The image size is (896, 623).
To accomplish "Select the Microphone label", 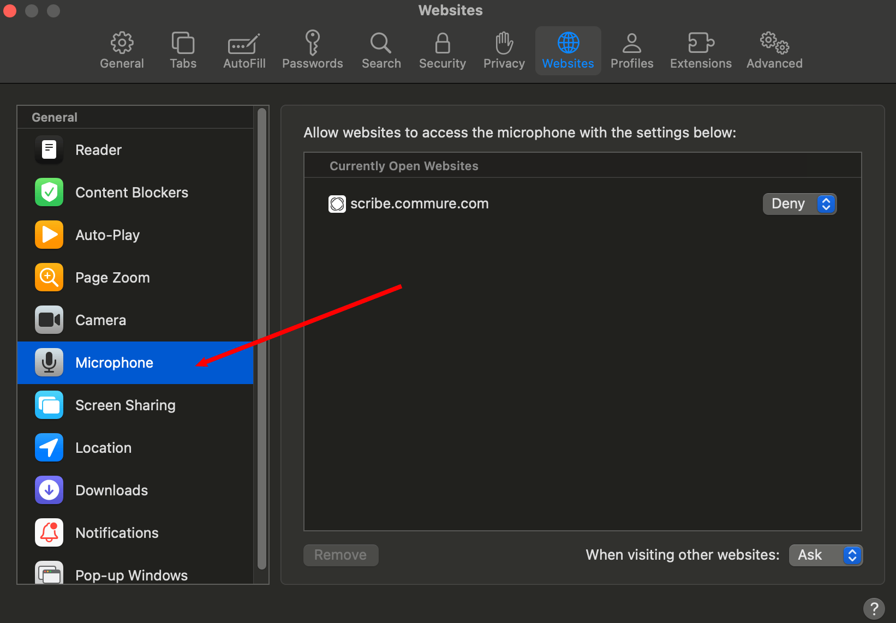I will (114, 363).
